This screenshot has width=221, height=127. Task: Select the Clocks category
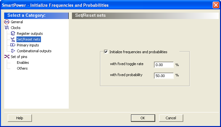[x=15, y=28]
